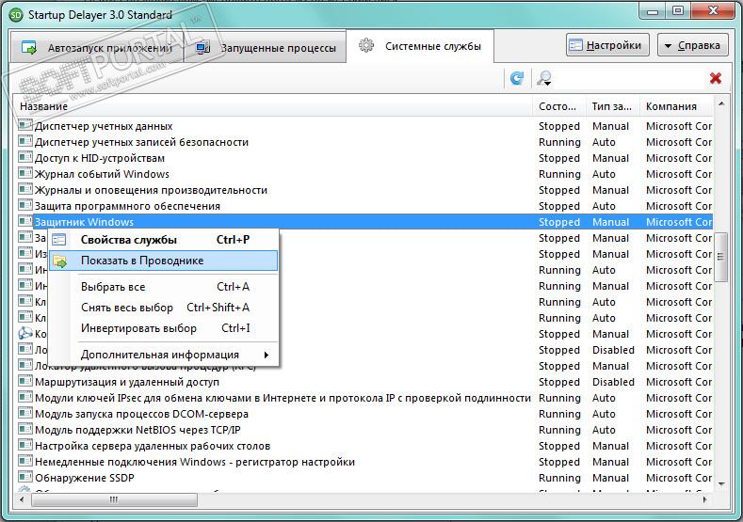
Task: Select Обнаружение SSDP service name
Action: click(85, 478)
